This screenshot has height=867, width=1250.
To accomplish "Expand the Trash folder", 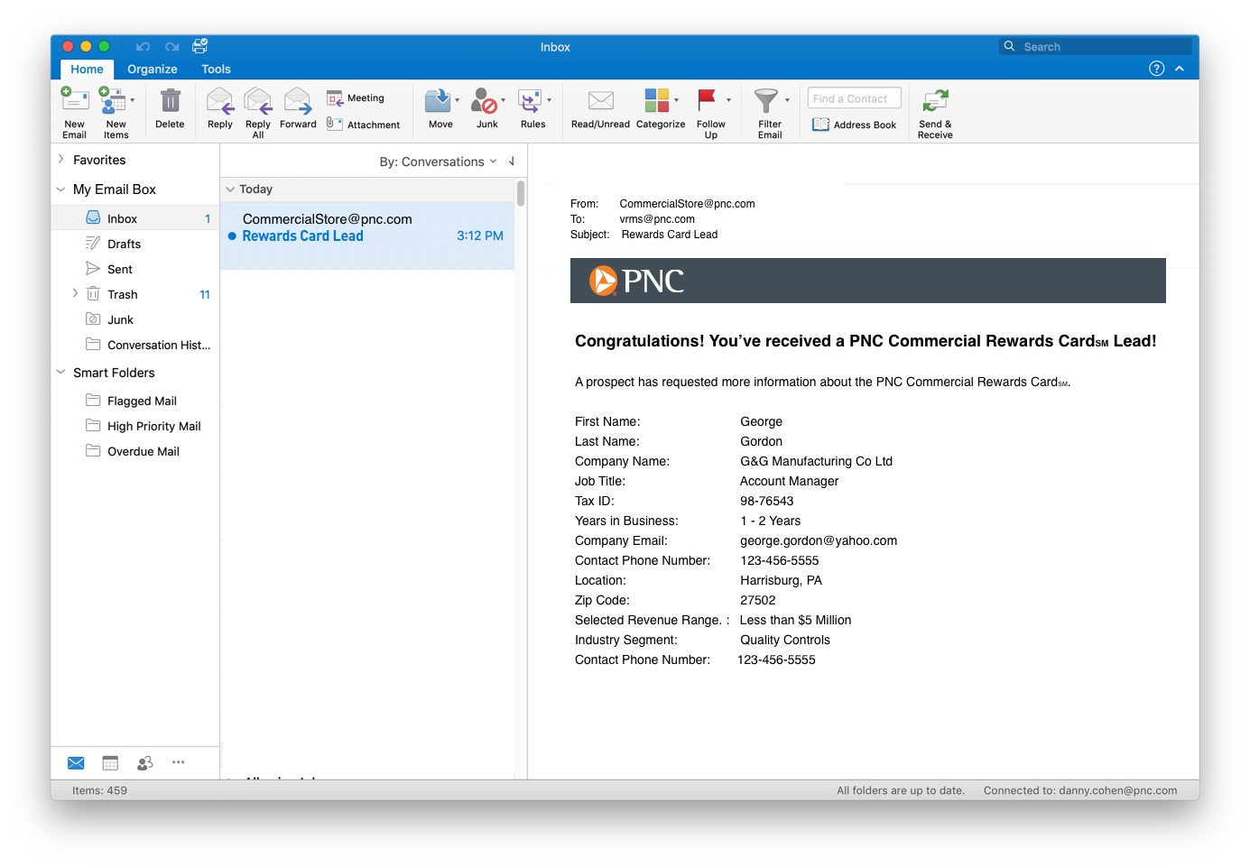I will (x=75, y=293).
